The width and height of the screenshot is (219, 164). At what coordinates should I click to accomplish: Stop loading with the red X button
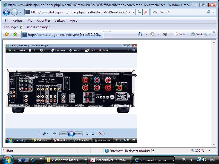[146, 12]
